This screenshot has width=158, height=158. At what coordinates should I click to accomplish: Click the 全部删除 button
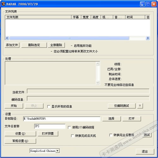click(56, 45)
